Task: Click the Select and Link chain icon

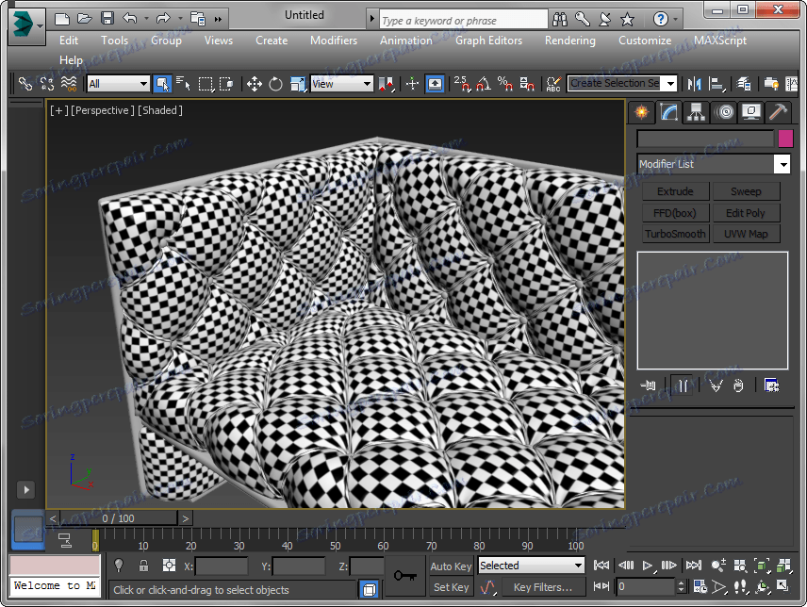Action: tap(25, 84)
